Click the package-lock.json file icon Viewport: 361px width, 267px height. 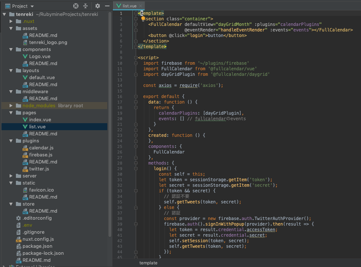(18, 253)
